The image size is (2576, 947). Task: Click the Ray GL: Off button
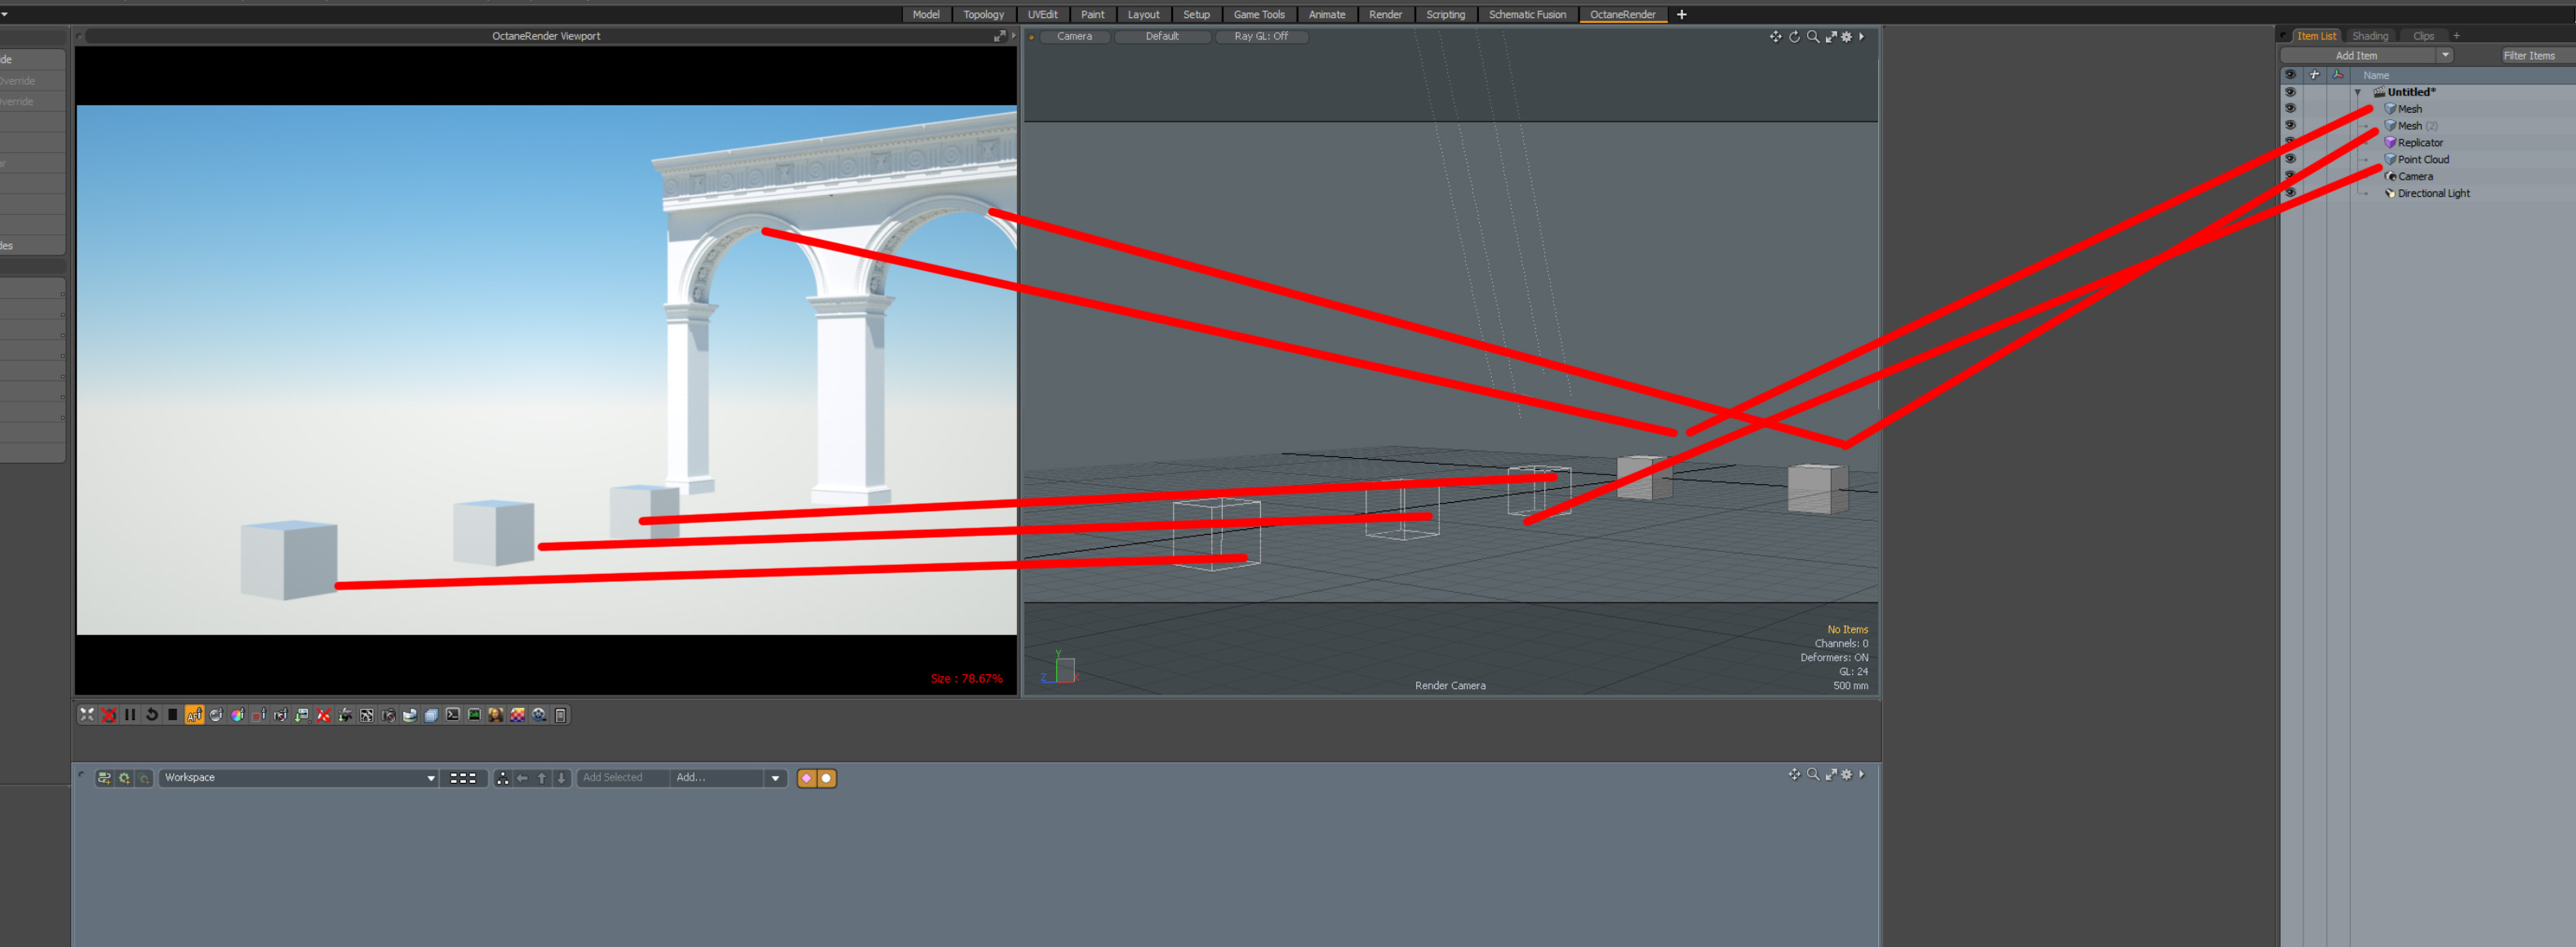(1260, 37)
